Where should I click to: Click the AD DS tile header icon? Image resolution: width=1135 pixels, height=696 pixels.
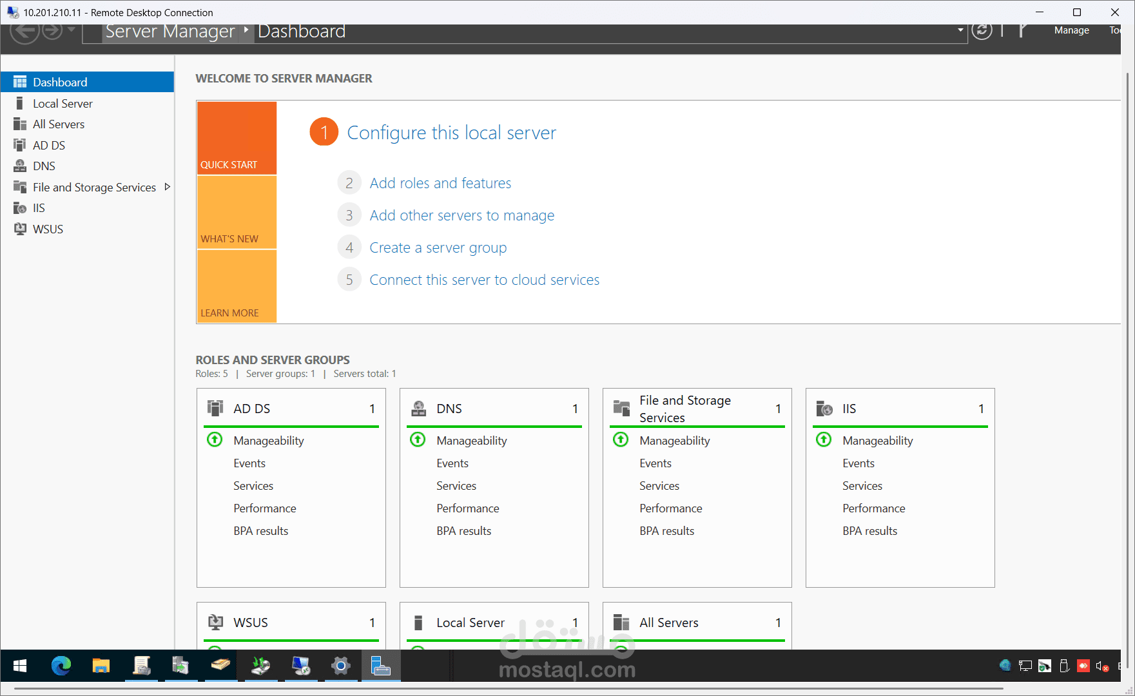point(215,408)
